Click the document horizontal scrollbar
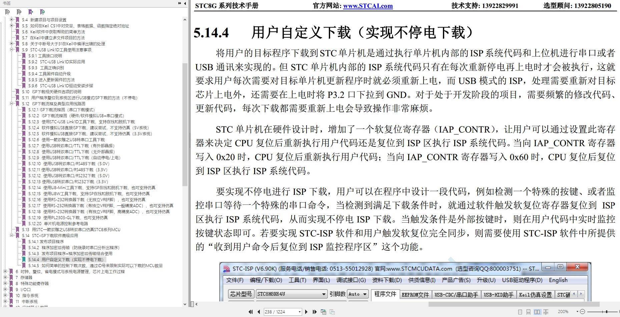This screenshot has height=317, width=620. (514, 304)
